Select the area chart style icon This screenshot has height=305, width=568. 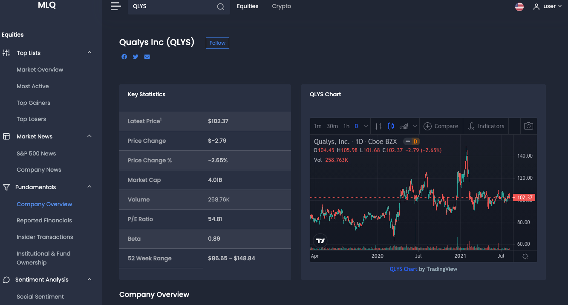404,126
